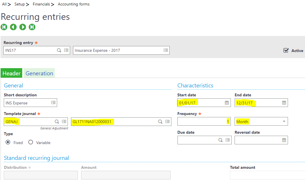Open the Short description selection list
305x180 pixels.
[x=53, y=102]
